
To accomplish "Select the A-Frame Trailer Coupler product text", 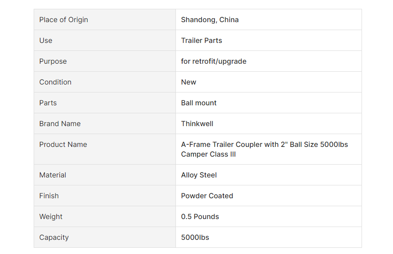I will point(265,149).
